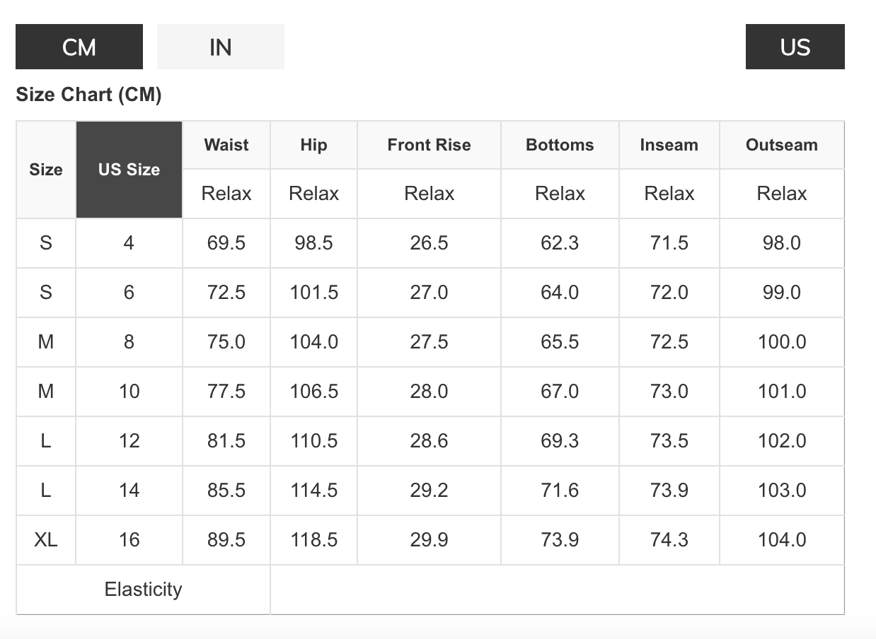The image size is (876, 639).
Task: Click the Outseam column header
Action: tap(781, 145)
